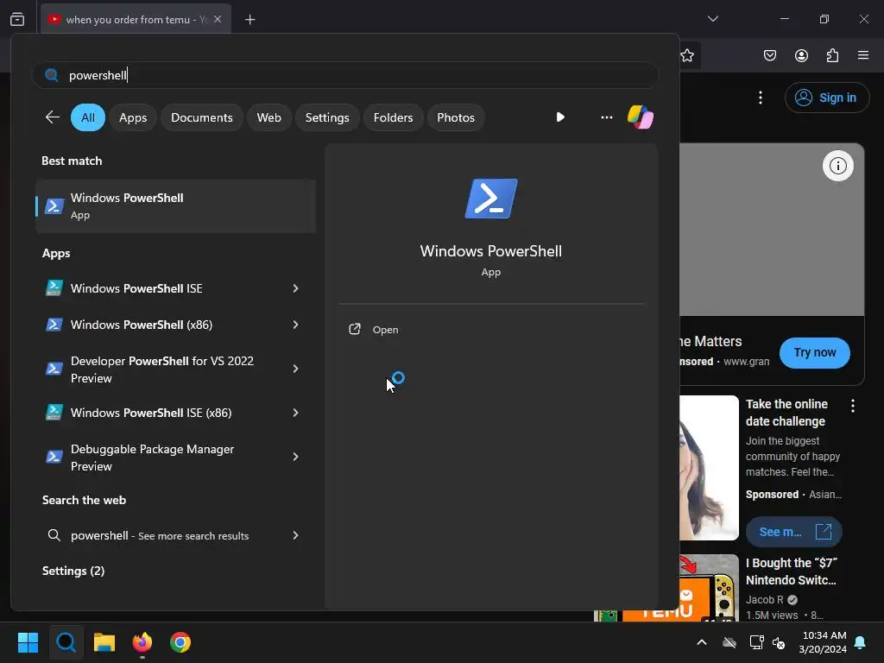The image size is (884, 663).
Task: Expand options for Windows PowerShell ISE (x86)
Action: (x=295, y=413)
